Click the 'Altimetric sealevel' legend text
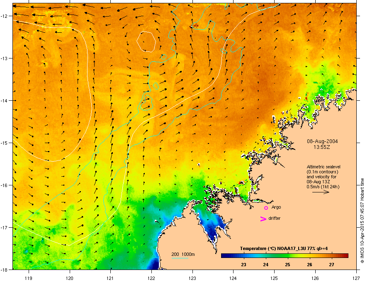 324,167
